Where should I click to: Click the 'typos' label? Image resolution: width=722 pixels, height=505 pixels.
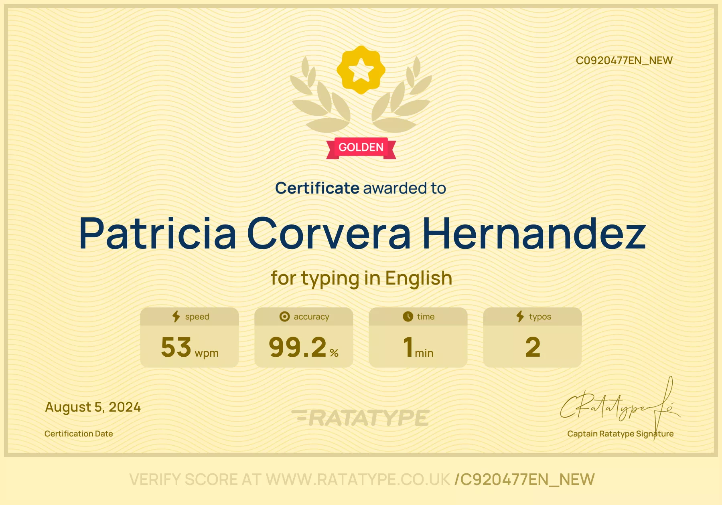[540, 317]
